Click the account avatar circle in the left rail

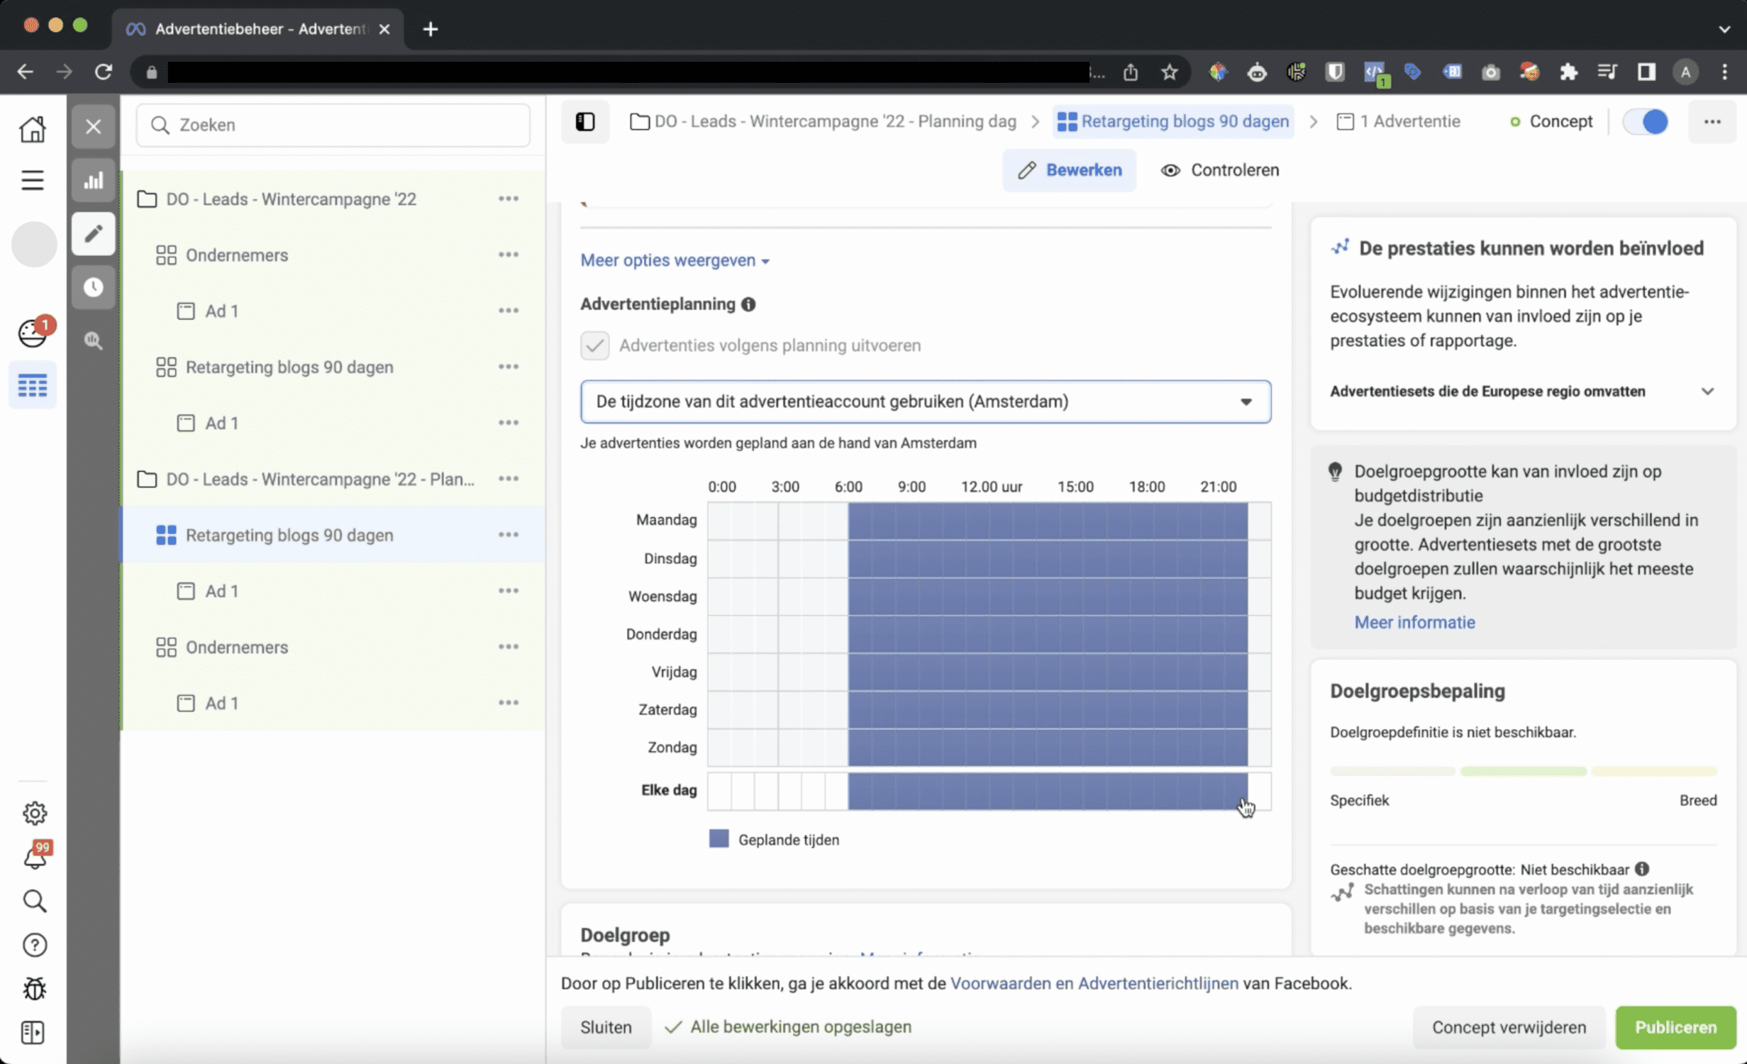(x=33, y=244)
